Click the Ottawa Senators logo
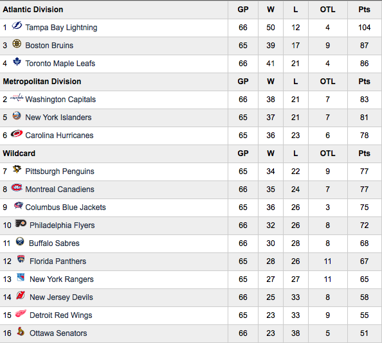This screenshot has height=343, width=382. 21,331
